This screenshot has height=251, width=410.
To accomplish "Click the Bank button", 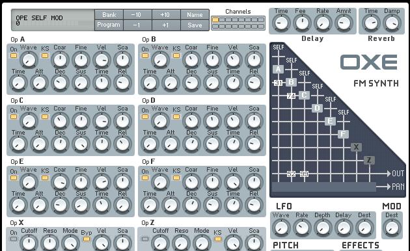I will pos(109,14).
